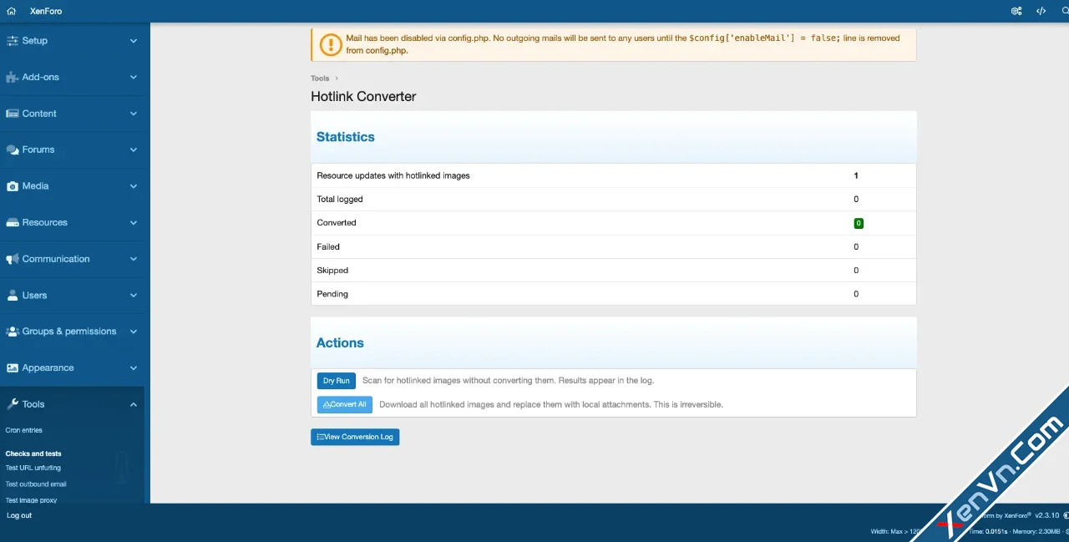Open Test outbound email under Checks and tests

click(x=36, y=484)
